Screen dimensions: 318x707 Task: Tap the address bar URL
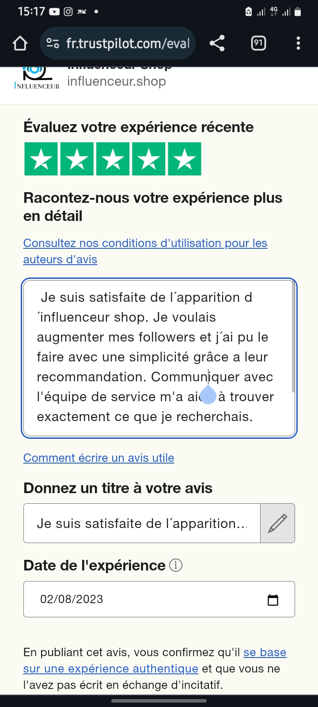pyautogui.click(x=128, y=43)
